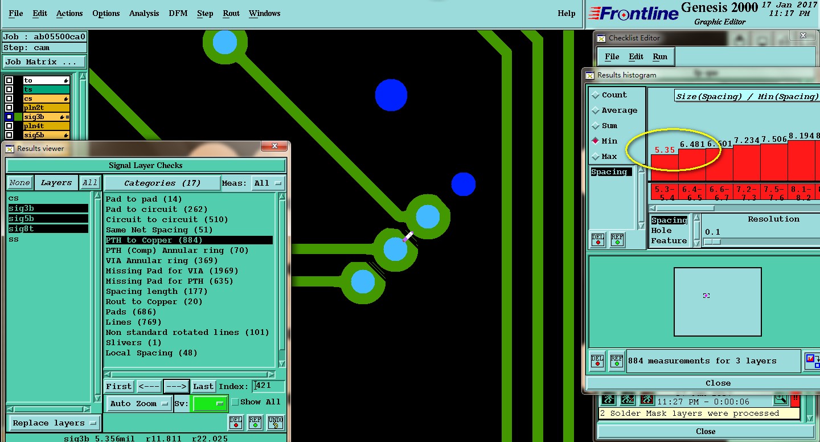Click REF icon beside 884 measurements text
The width and height of the screenshot is (820, 442).
pyautogui.click(x=617, y=361)
